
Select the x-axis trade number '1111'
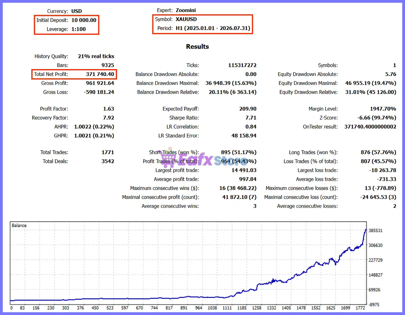(x=227, y=308)
